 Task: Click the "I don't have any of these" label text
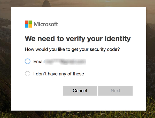point(59,74)
